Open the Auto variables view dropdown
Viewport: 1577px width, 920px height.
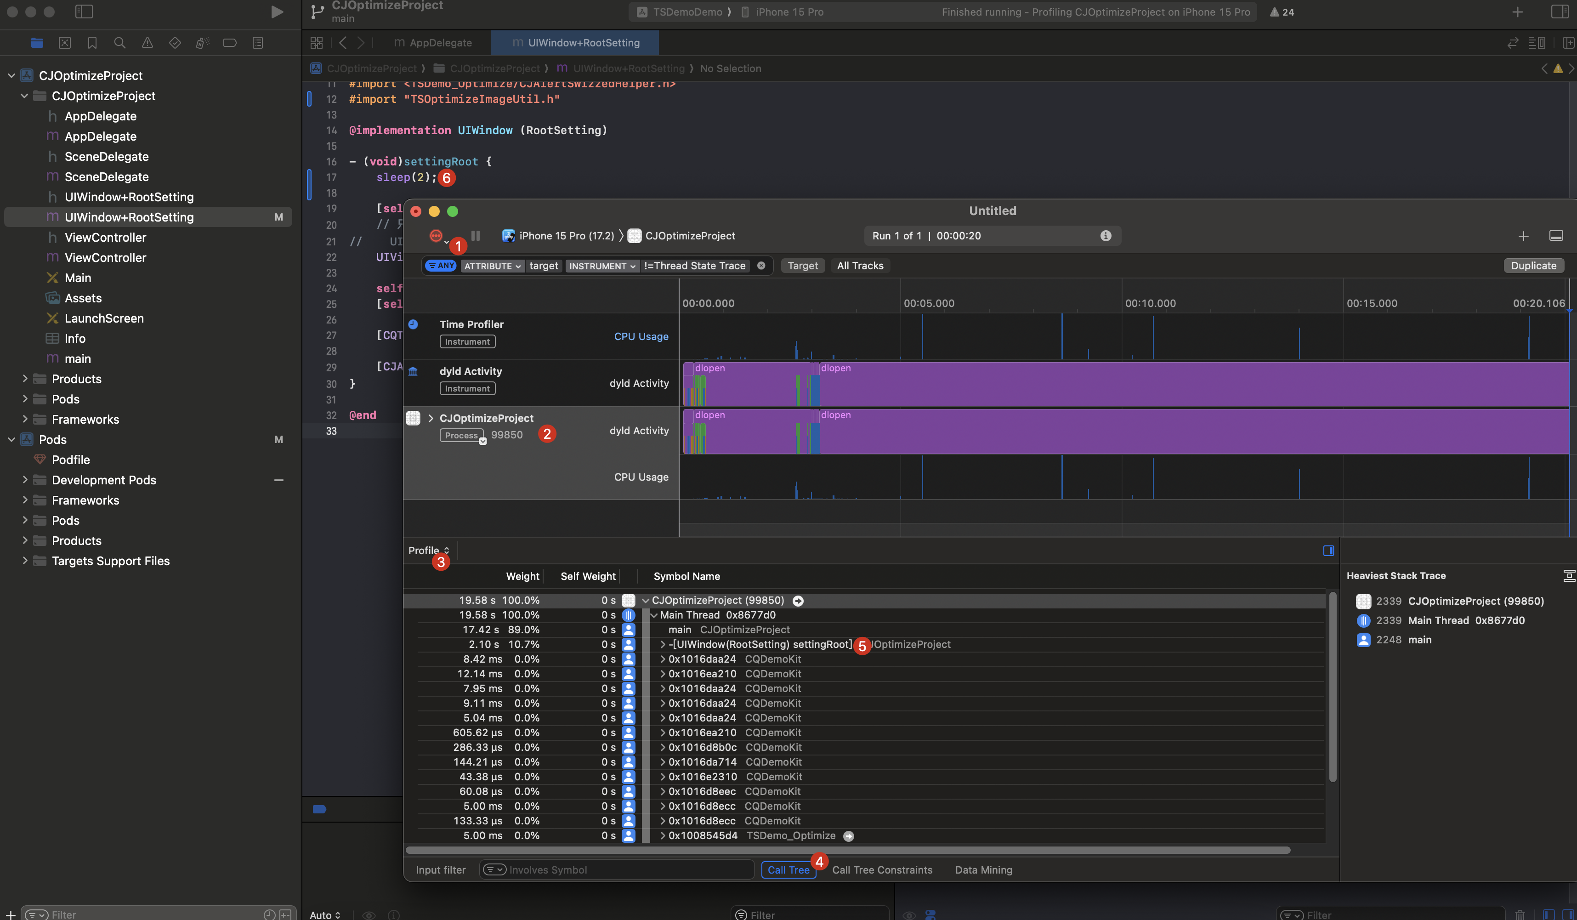(x=325, y=914)
